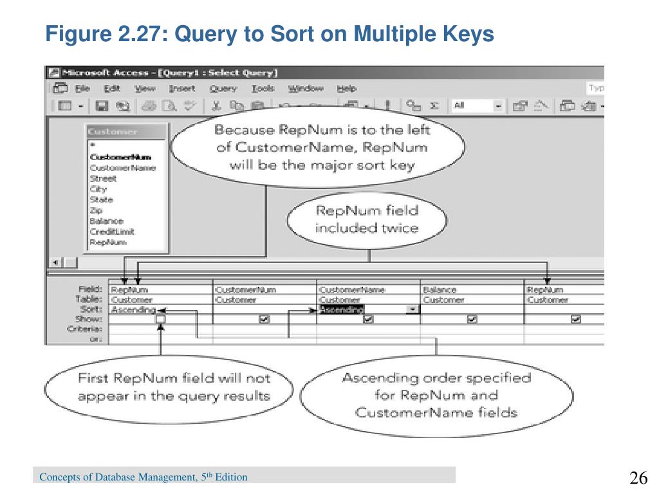Click last RepNum Field cell in grid
The width and height of the screenshot is (659, 494).
click(564, 290)
